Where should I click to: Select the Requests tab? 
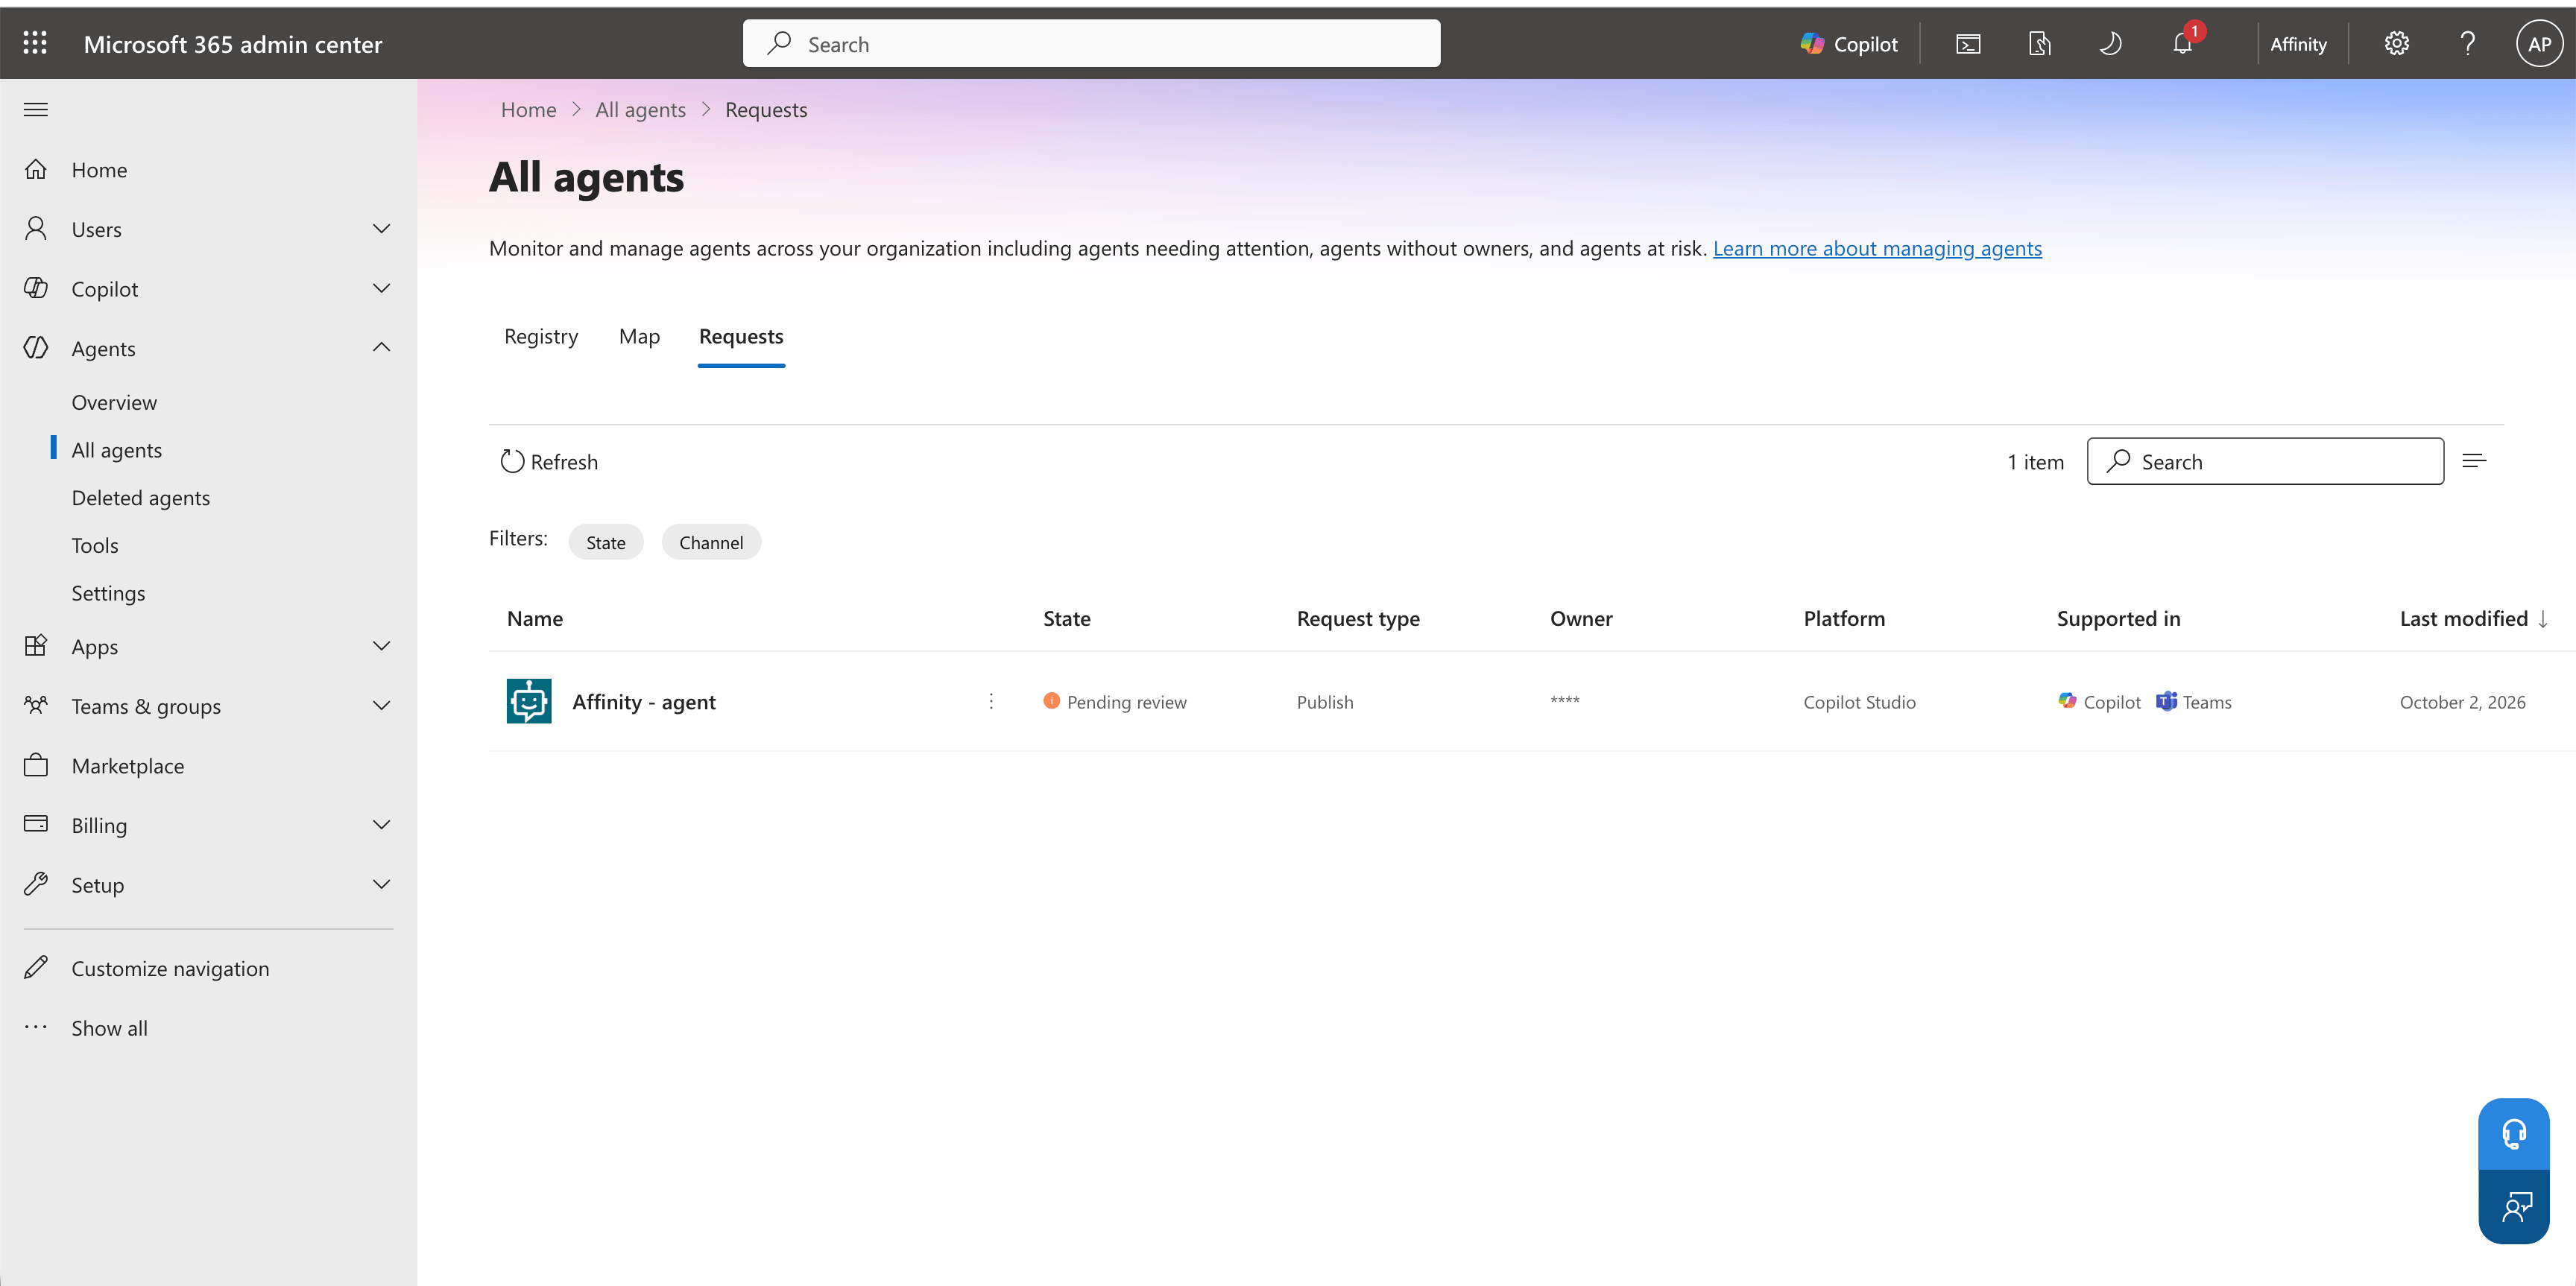741,337
